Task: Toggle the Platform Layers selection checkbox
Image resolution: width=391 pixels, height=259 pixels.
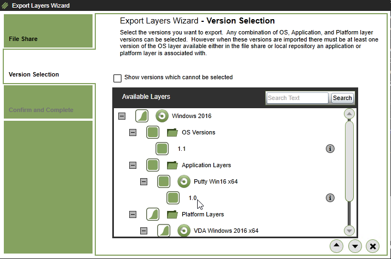Action: pyautogui.click(x=153, y=214)
